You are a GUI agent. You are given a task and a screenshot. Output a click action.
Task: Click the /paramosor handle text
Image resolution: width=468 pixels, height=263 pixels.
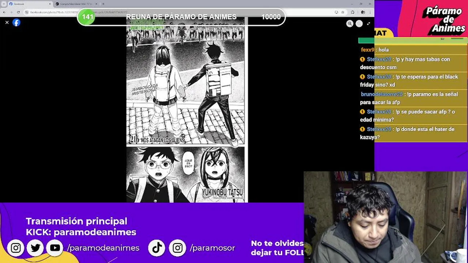tap(212, 248)
